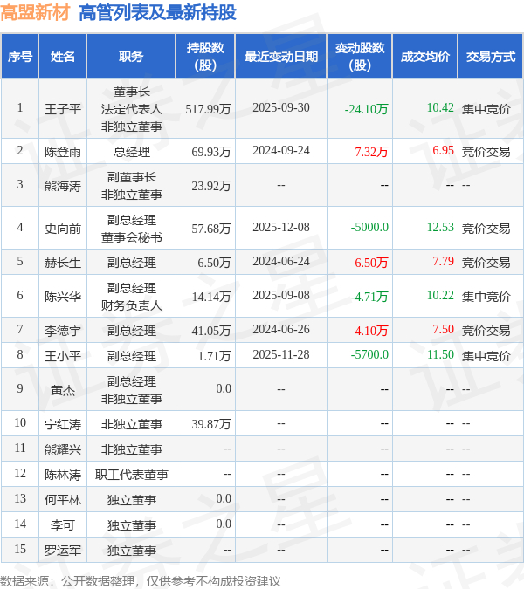
Task: Select the name 宁红涛
Action: pos(63,424)
